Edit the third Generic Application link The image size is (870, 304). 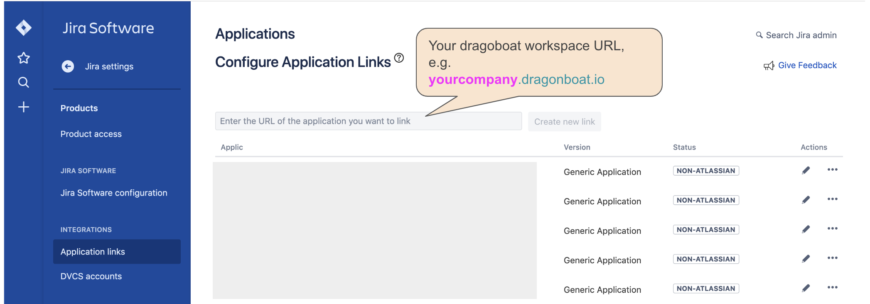[806, 229]
